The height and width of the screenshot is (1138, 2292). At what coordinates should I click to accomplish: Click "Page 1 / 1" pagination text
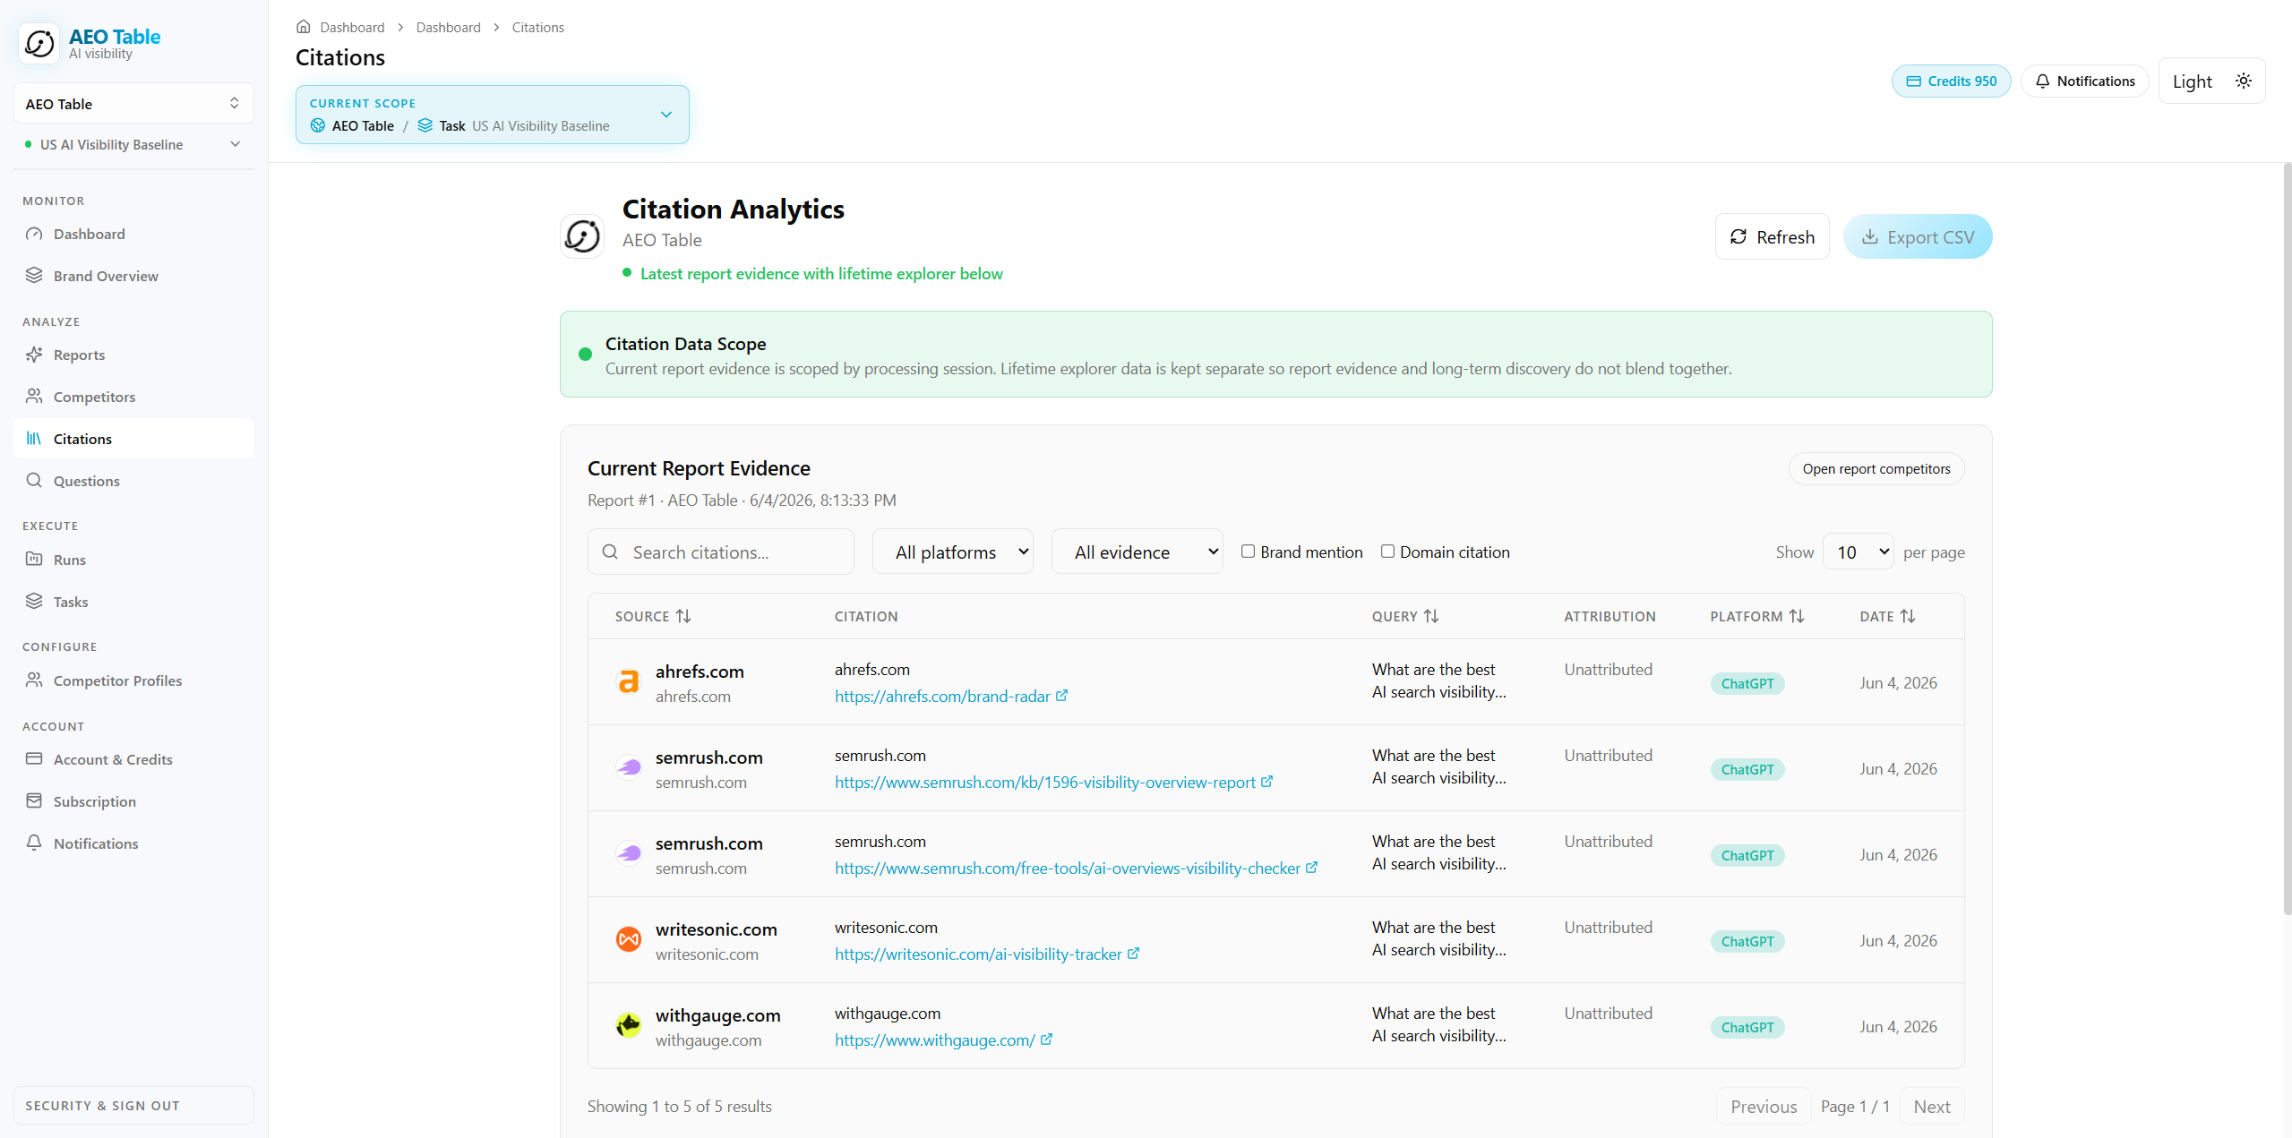click(1855, 1107)
